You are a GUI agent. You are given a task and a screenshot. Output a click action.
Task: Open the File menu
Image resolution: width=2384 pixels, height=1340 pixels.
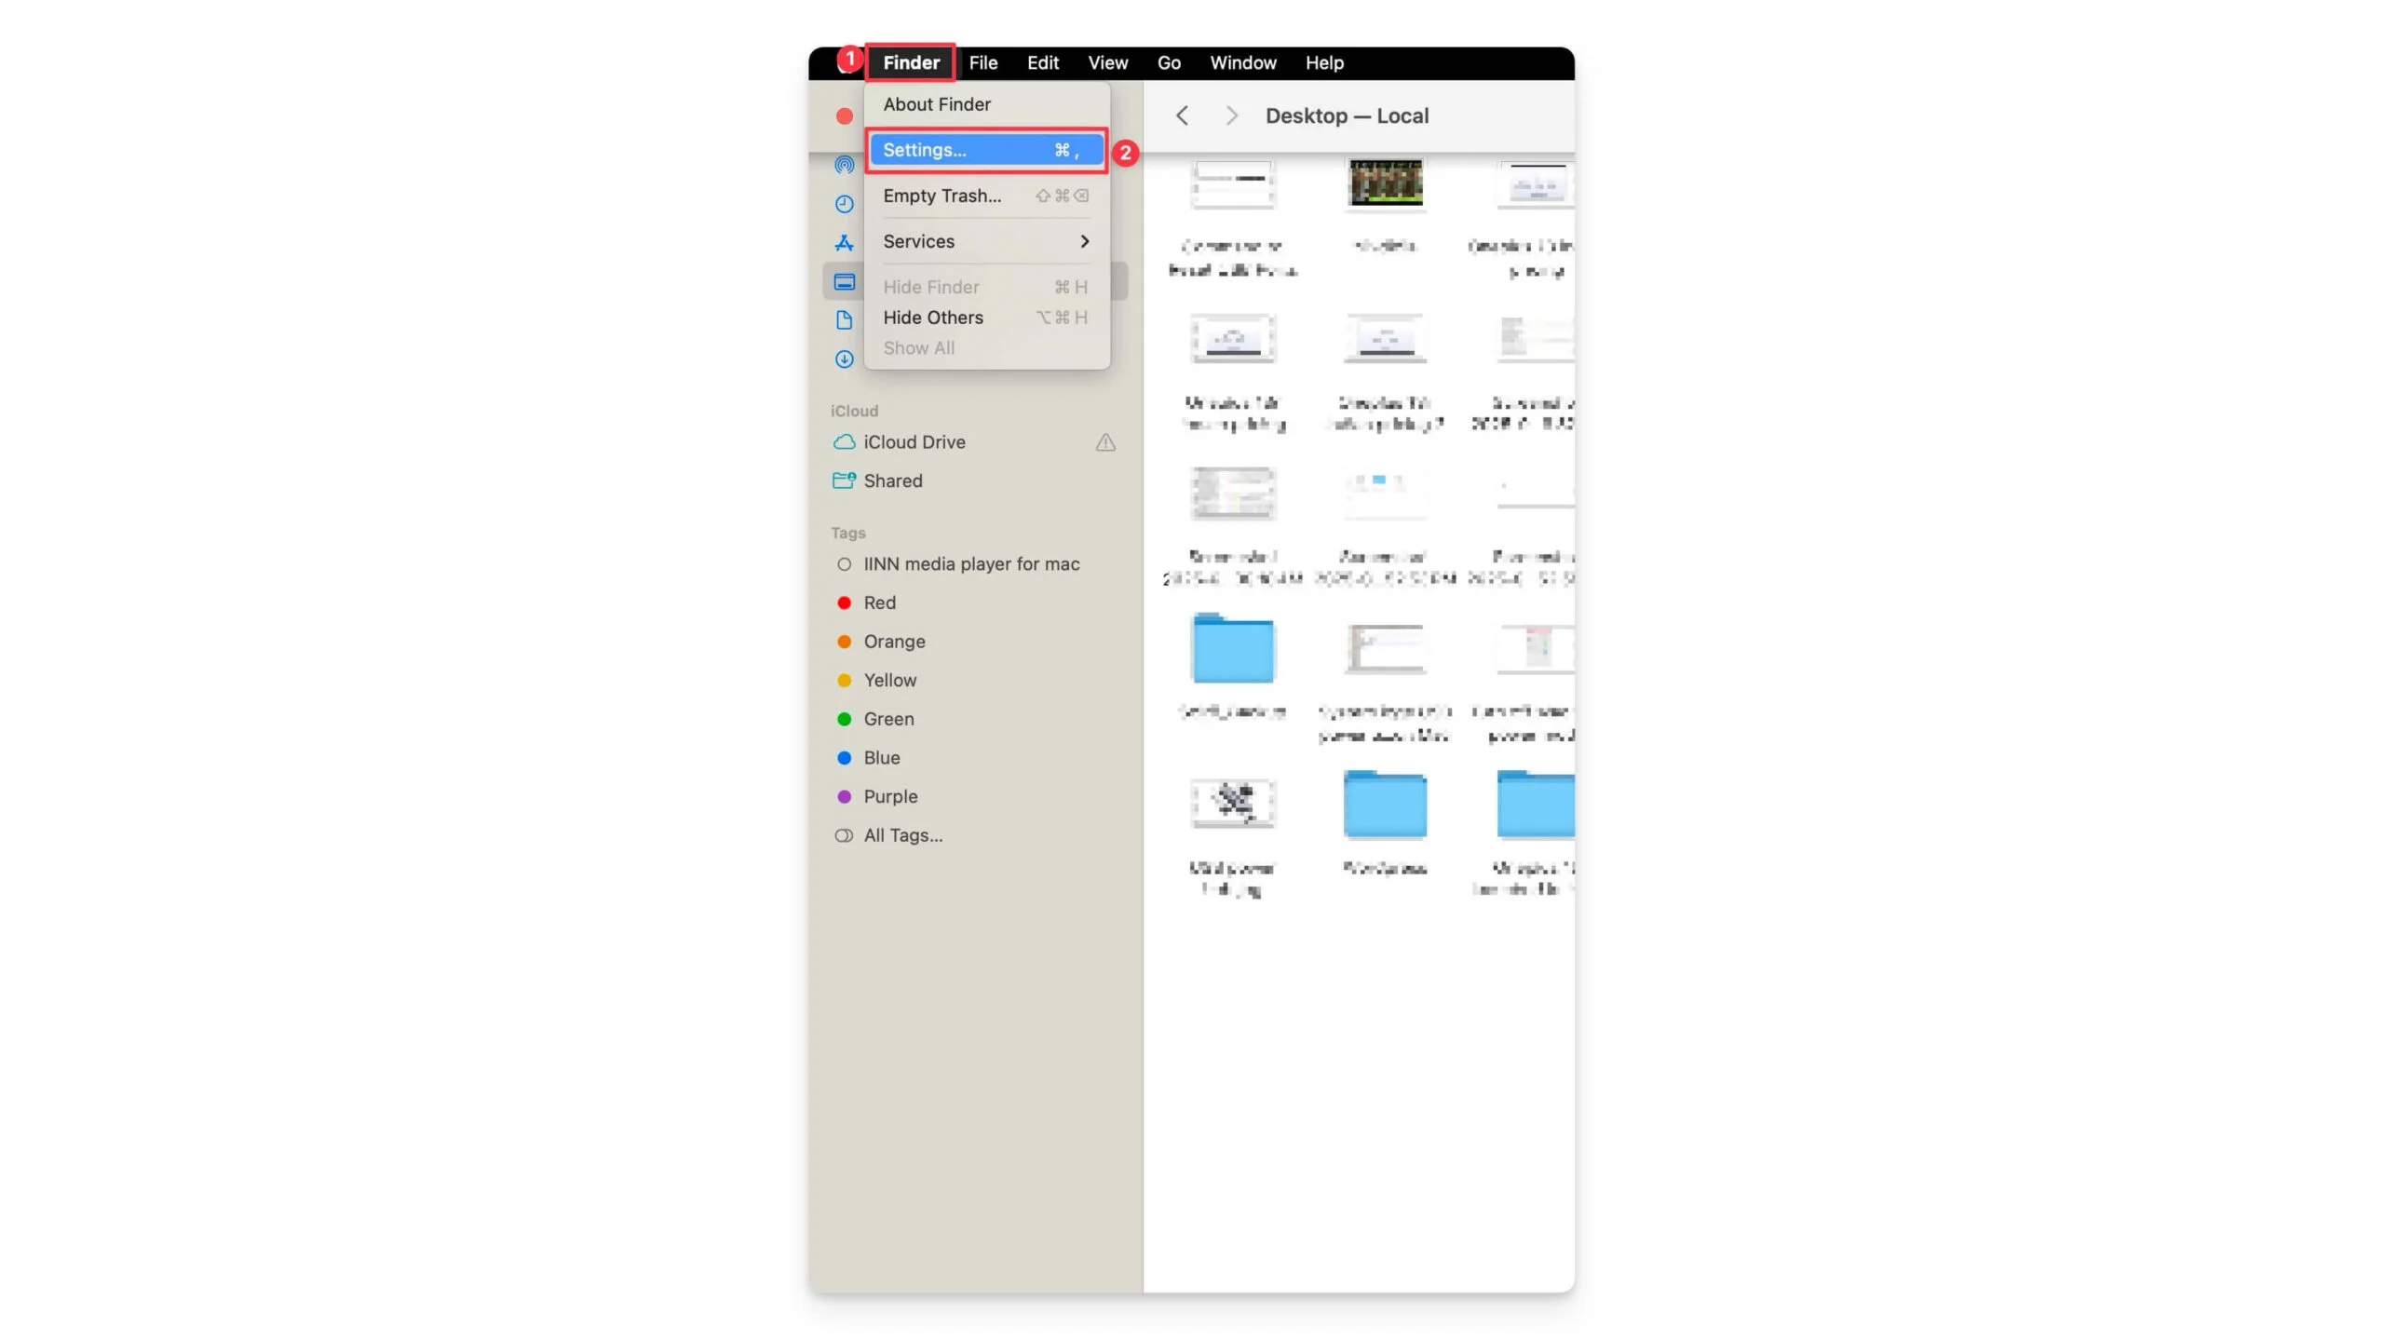(x=982, y=62)
